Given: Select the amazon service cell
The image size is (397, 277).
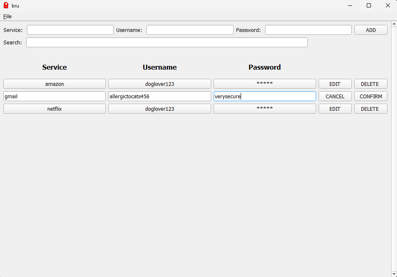Looking at the screenshot, I should click(x=54, y=84).
